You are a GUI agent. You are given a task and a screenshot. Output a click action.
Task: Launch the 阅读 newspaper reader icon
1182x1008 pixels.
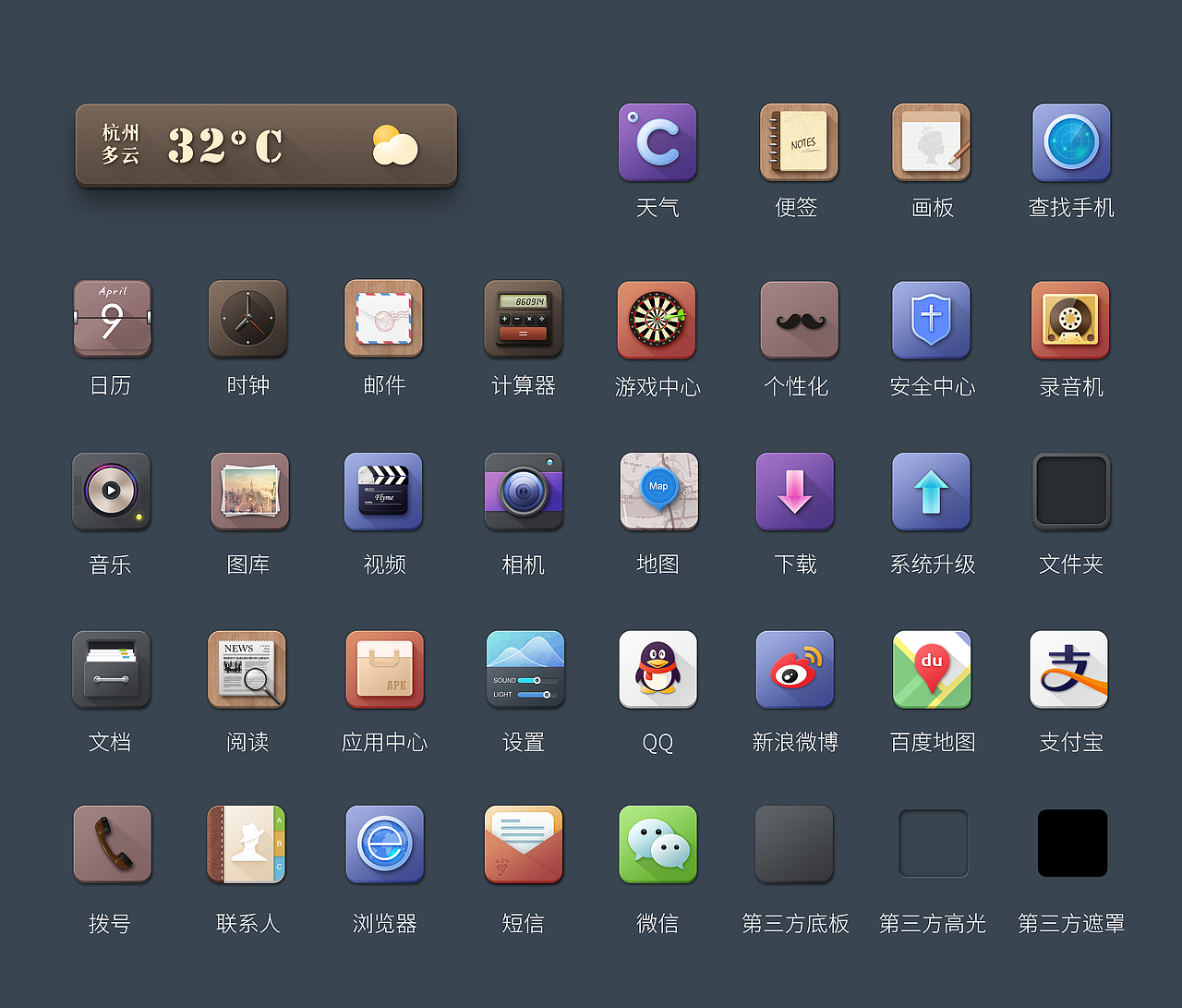coord(247,670)
